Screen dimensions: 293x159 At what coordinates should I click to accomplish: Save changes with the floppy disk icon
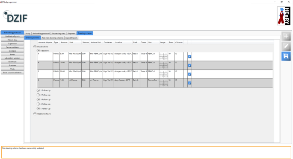(286, 56)
